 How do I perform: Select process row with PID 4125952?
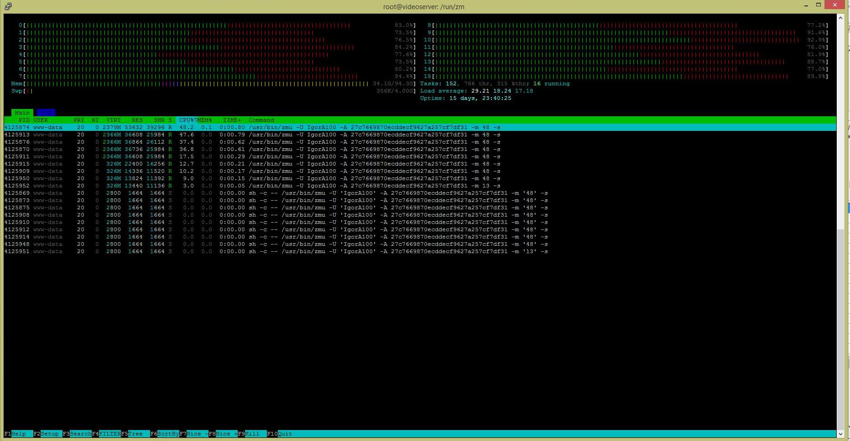pyautogui.click(x=420, y=186)
